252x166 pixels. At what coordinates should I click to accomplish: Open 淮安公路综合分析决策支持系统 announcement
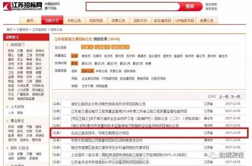(108, 104)
